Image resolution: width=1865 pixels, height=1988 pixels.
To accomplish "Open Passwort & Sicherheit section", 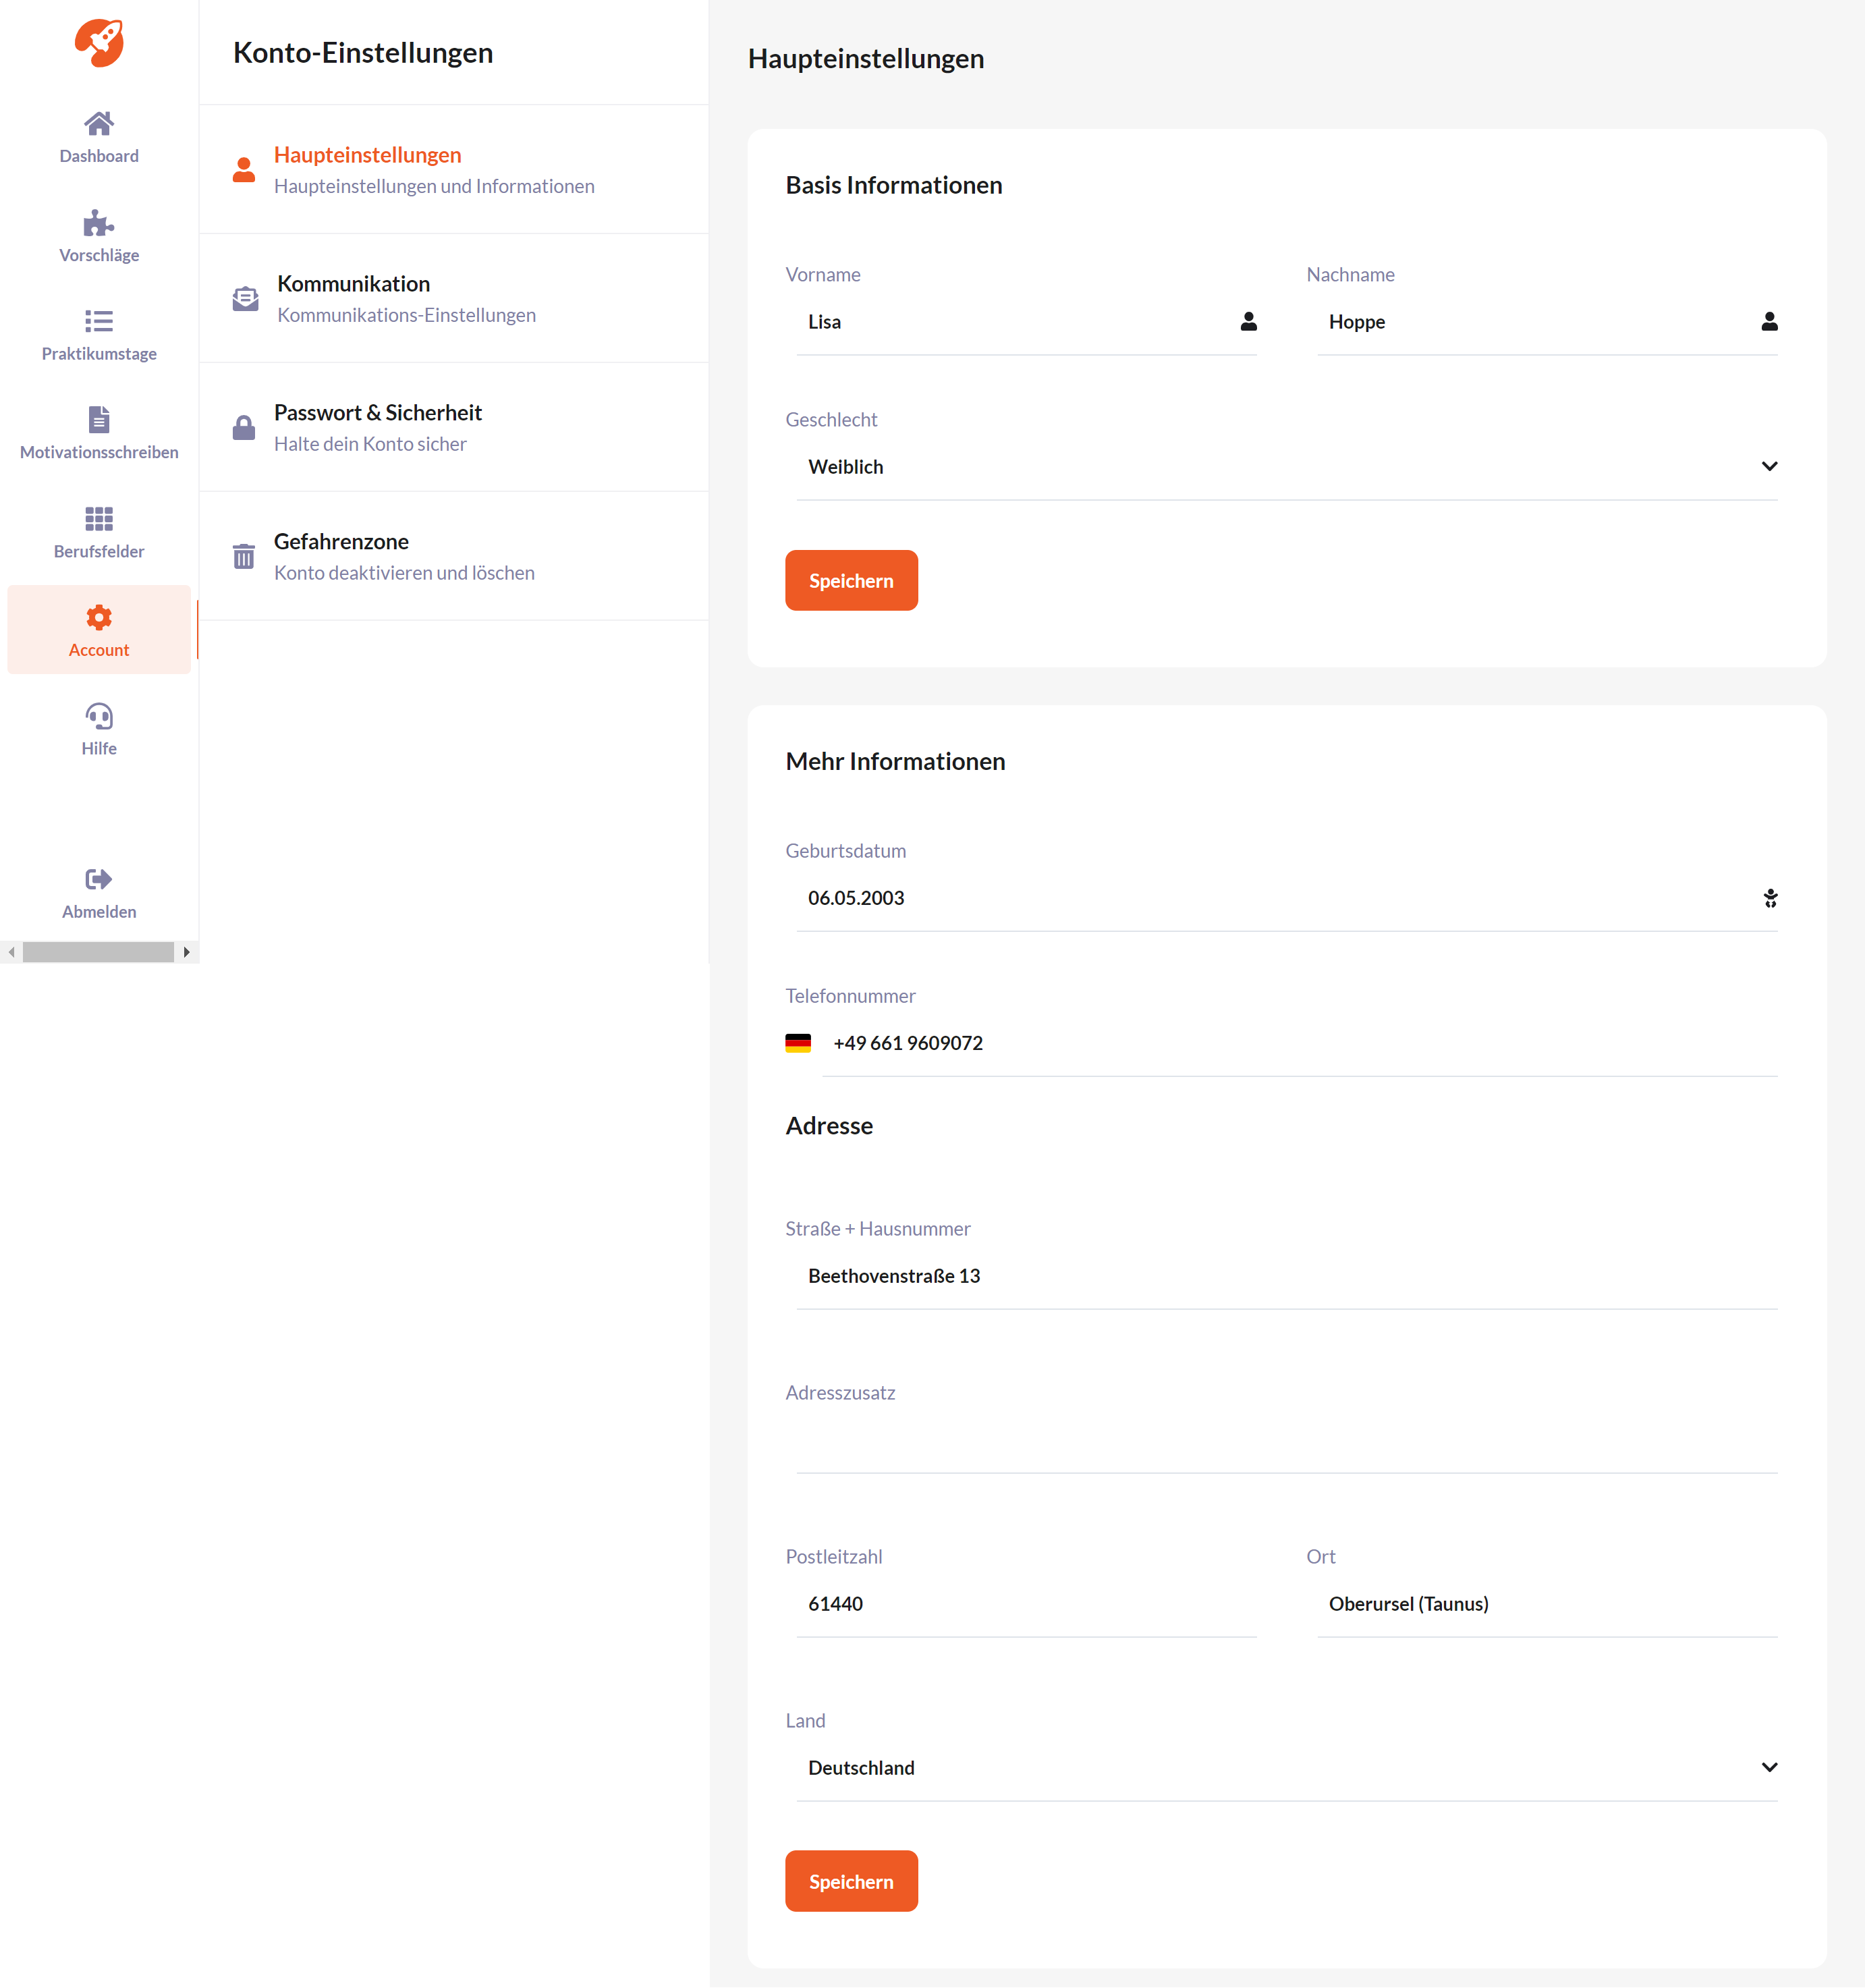I will (454, 427).
